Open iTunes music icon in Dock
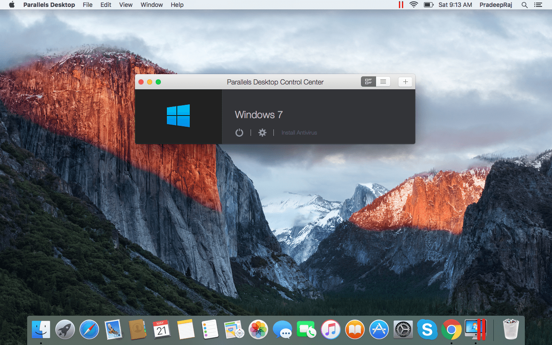Viewport: 552px width, 345px height. [331, 330]
